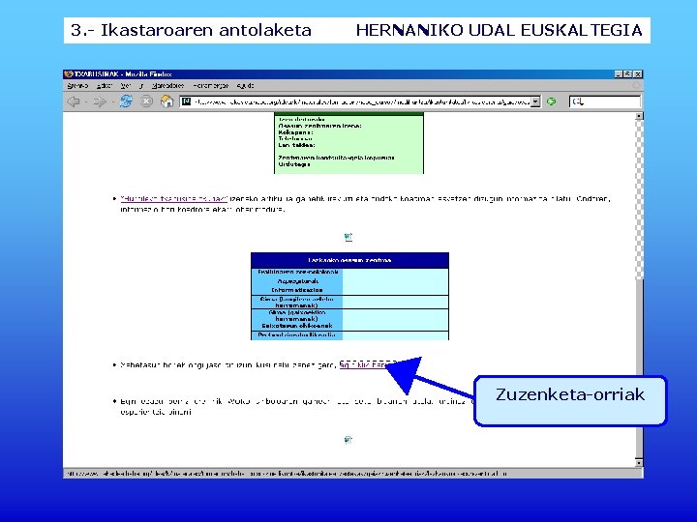
Task: Open the Editar menu
Action: tap(104, 86)
